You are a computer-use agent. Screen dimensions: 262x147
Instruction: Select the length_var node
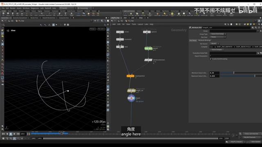(131, 91)
